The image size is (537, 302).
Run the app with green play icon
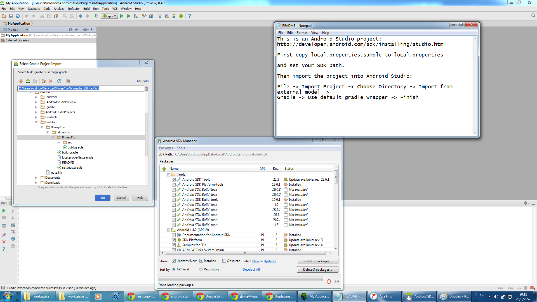(122, 16)
